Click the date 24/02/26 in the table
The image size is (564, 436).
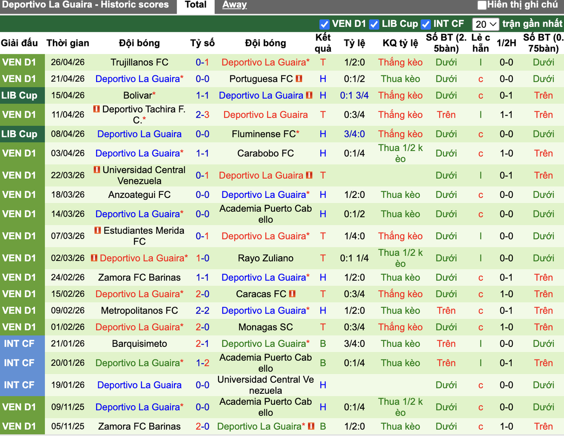pos(68,277)
